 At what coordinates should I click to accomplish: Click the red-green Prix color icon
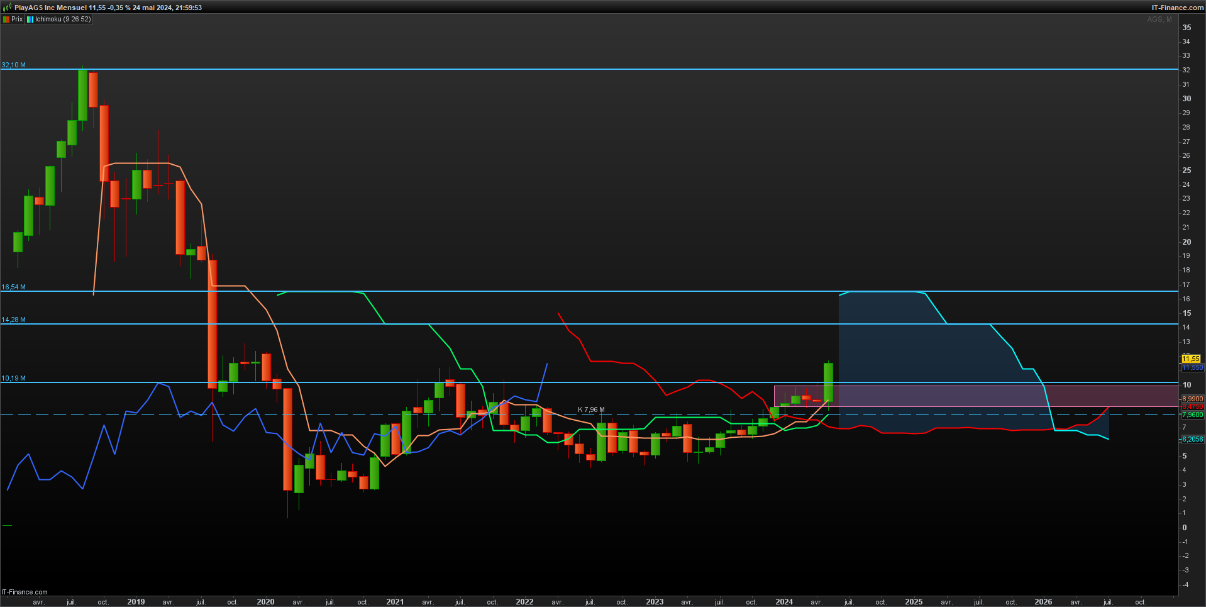[x=6, y=19]
